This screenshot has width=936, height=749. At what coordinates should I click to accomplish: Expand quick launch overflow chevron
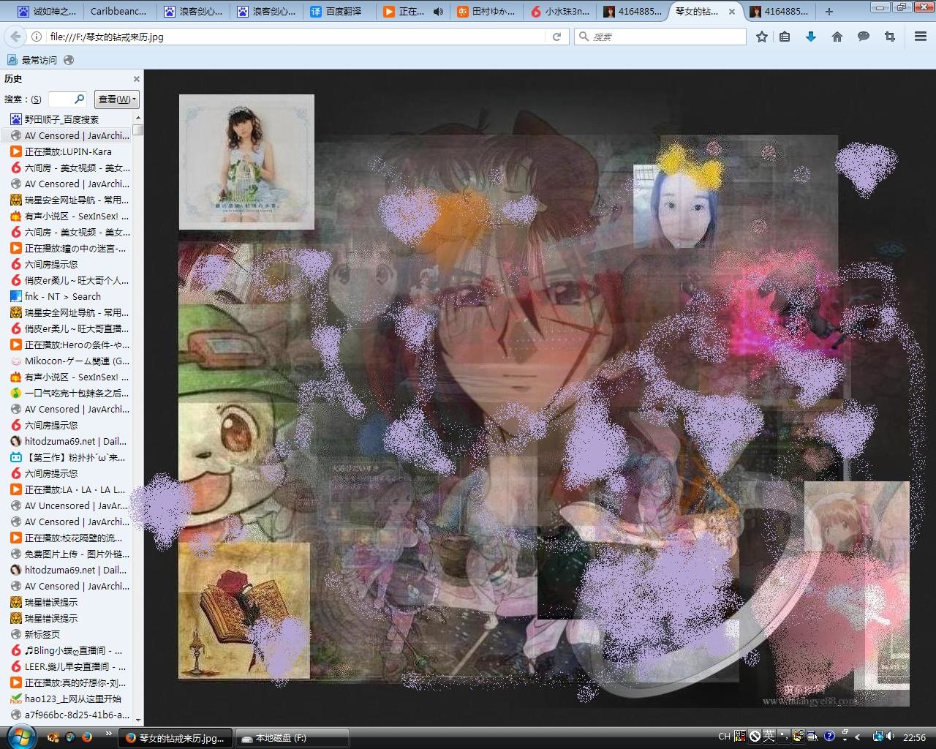coord(109,733)
